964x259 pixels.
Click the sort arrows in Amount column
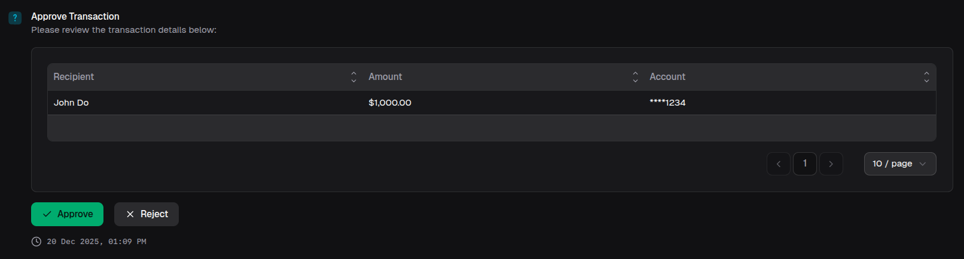tap(635, 77)
